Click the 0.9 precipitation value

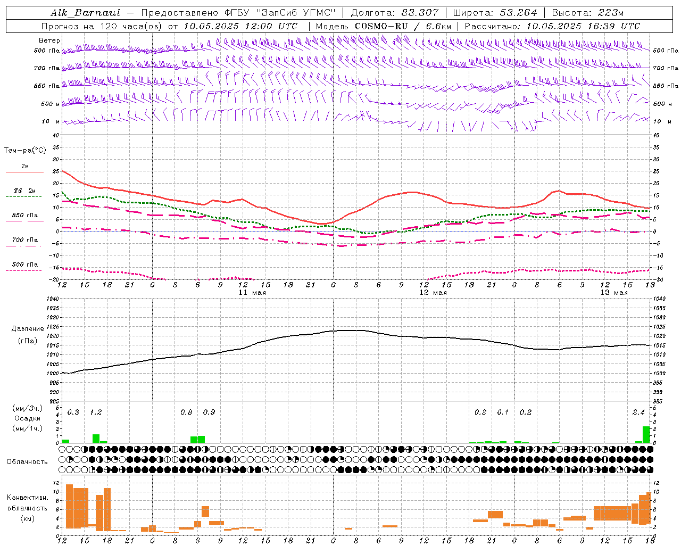click(209, 412)
